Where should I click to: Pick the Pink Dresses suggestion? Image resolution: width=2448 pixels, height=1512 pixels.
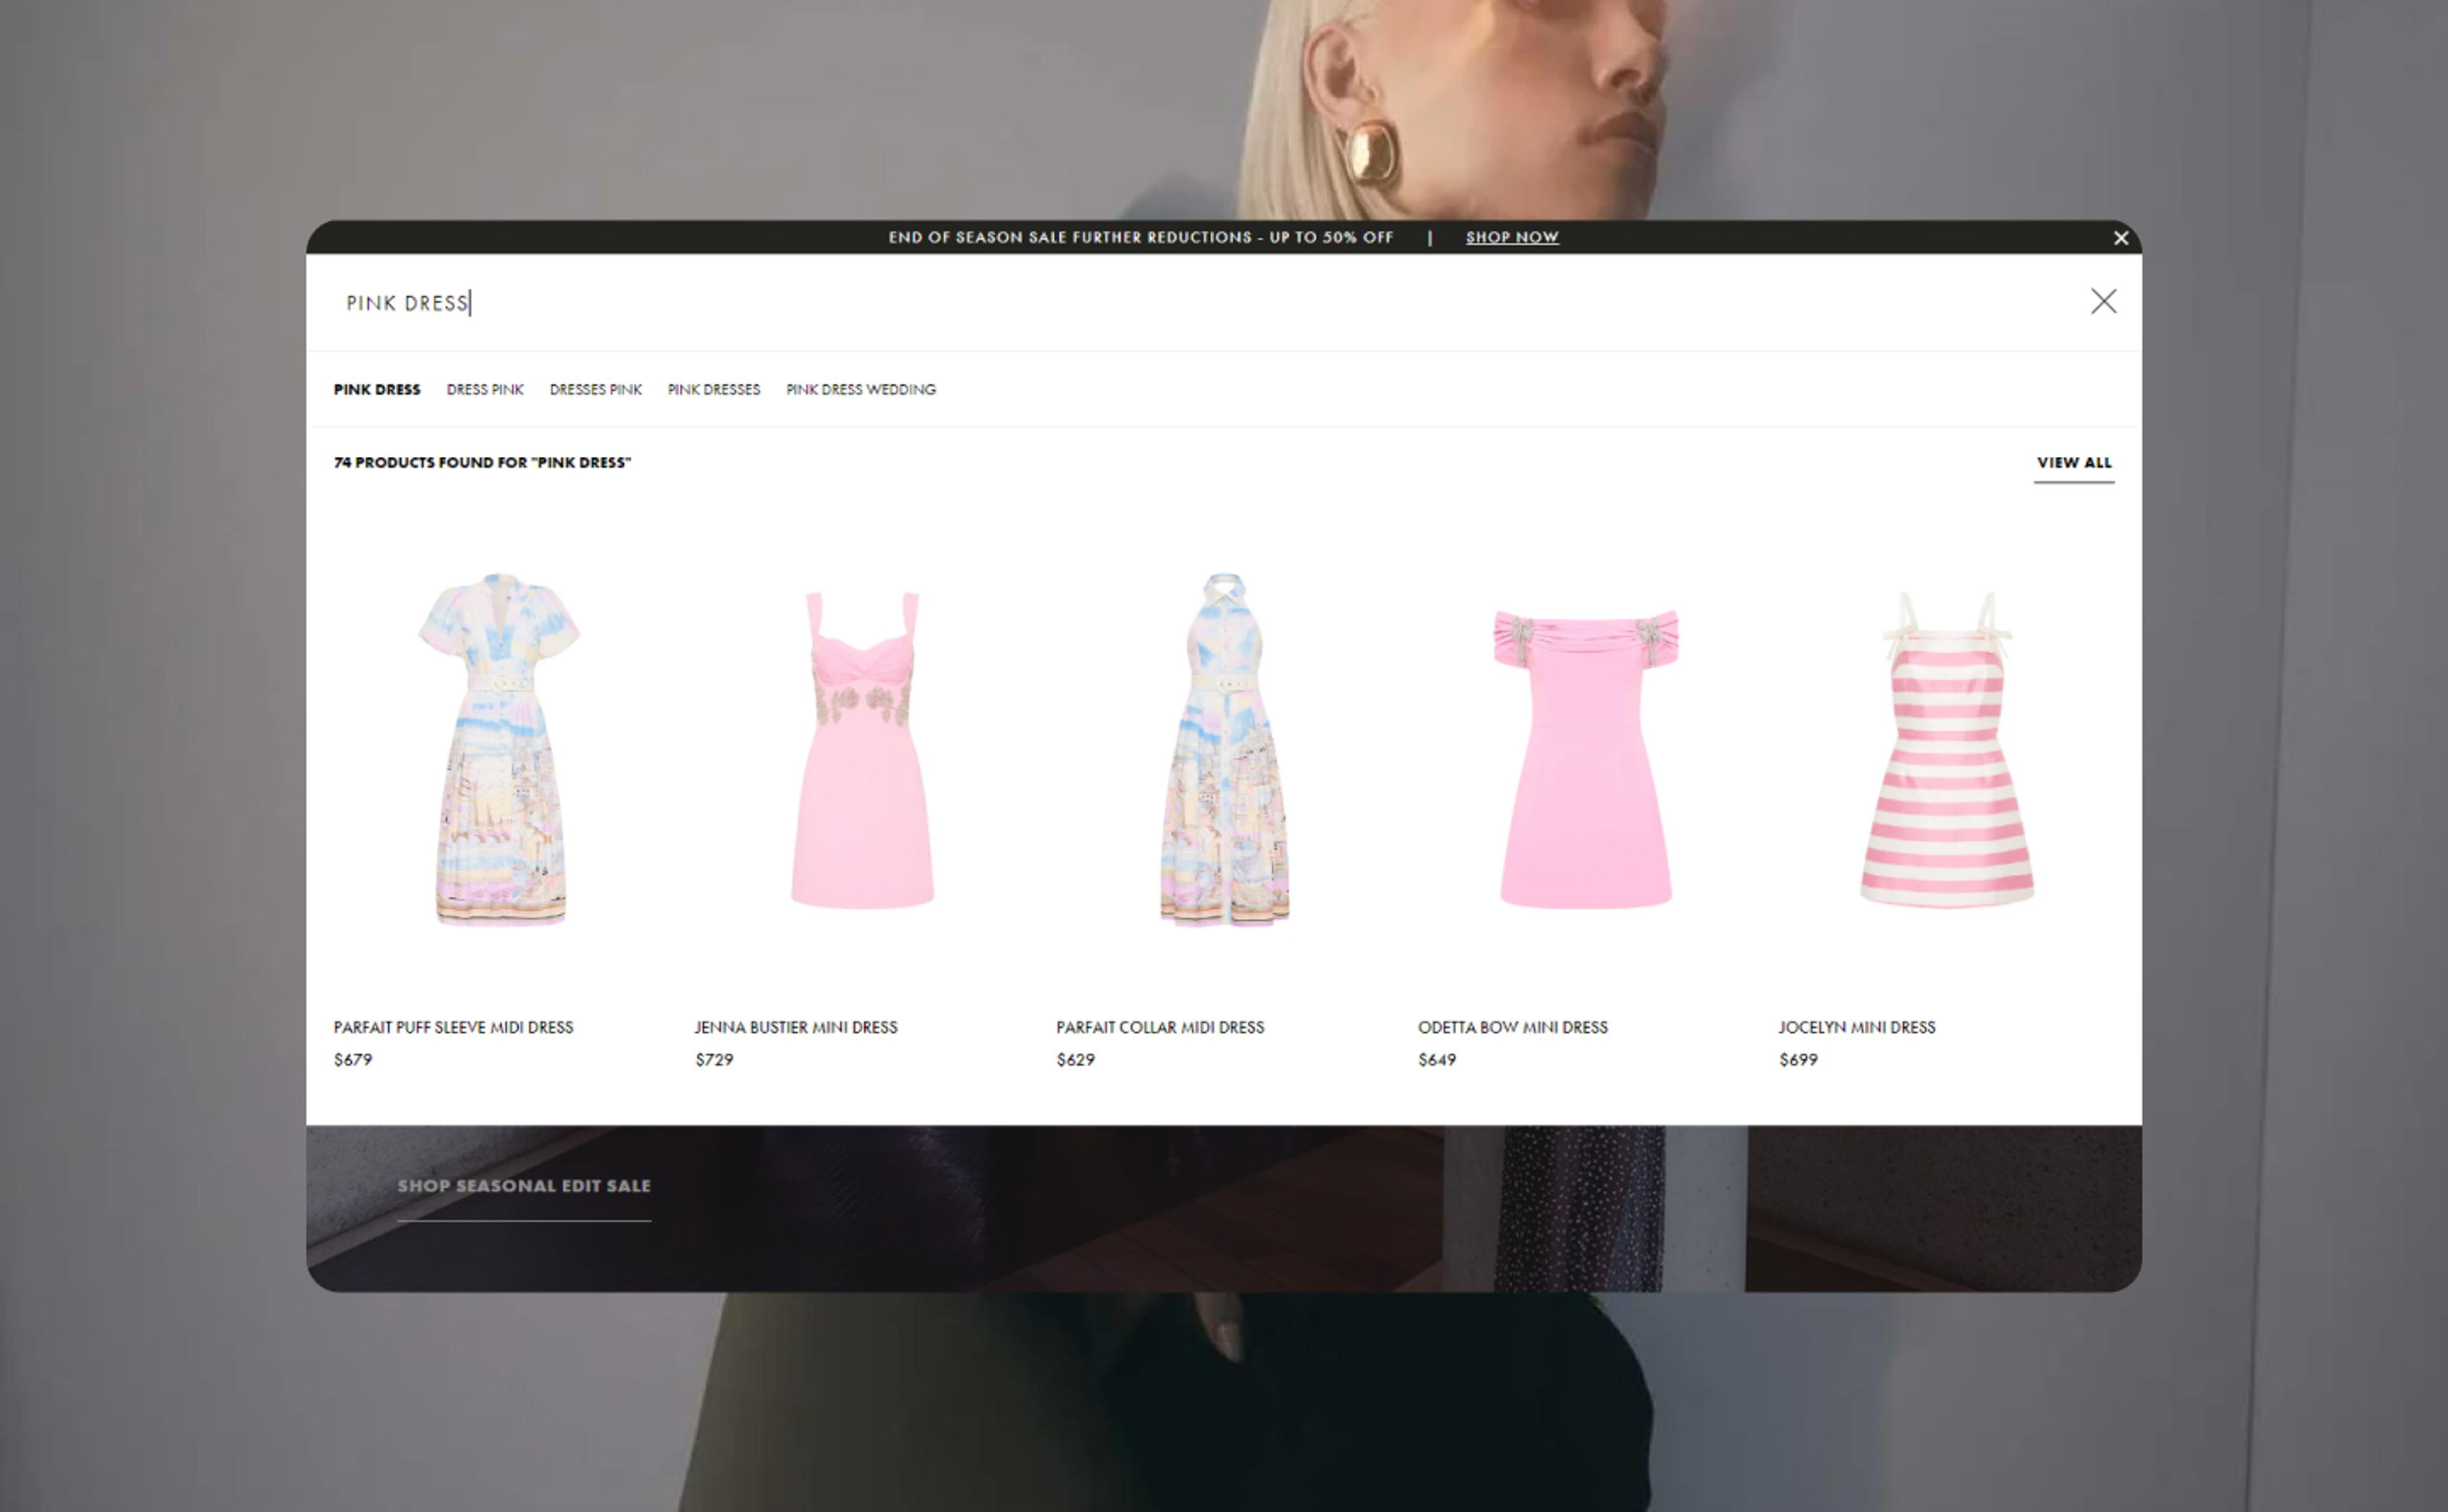coord(713,389)
